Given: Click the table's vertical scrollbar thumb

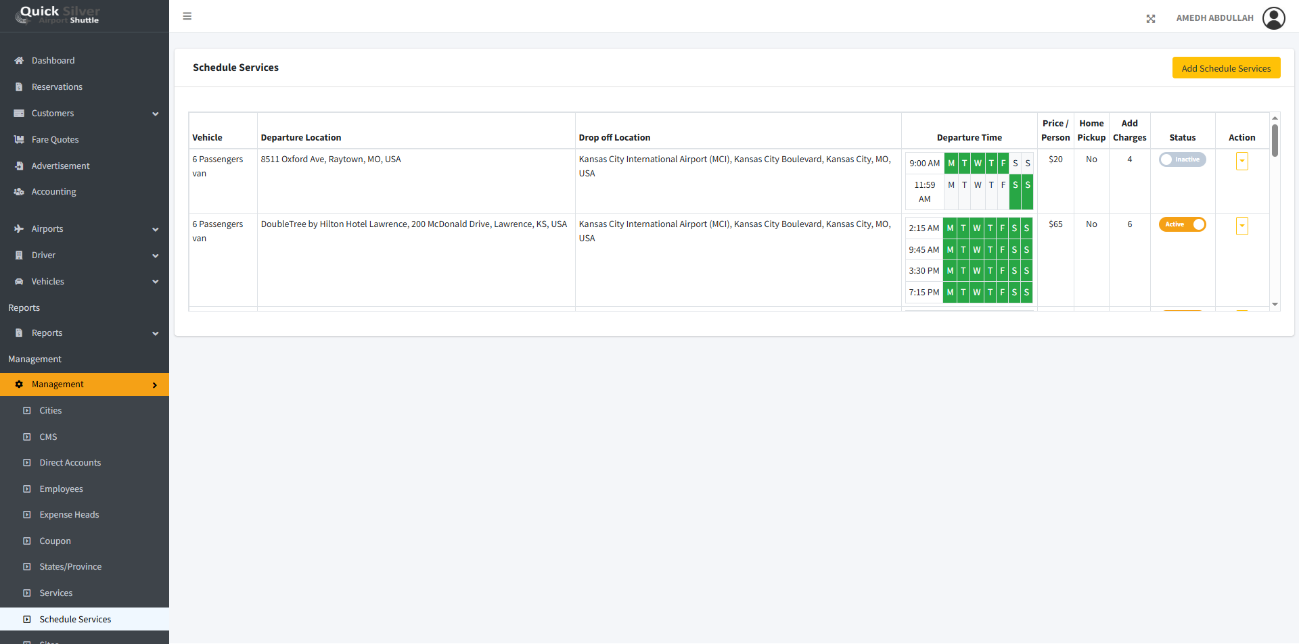Looking at the screenshot, I should coord(1275,141).
